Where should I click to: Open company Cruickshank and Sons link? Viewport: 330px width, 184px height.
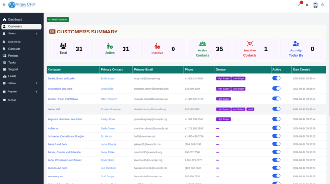tap(60, 89)
